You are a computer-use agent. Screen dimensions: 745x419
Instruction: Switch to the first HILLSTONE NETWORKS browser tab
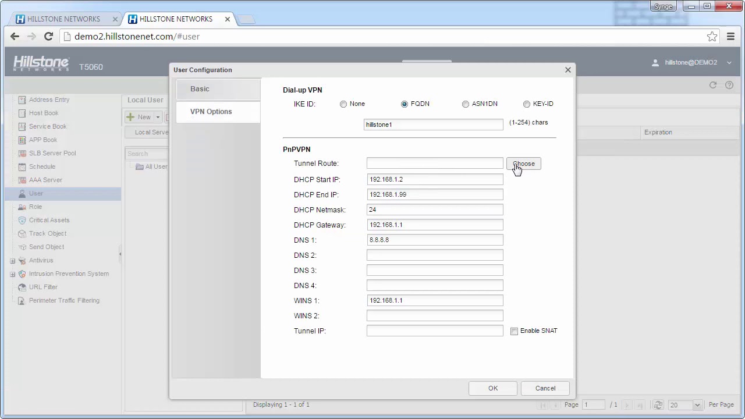tap(63, 19)
